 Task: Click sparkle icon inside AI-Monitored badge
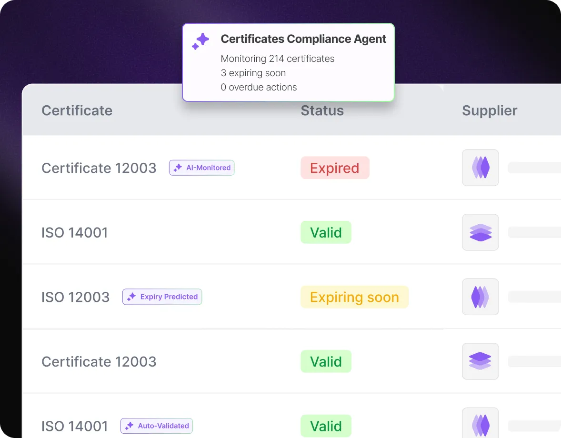pyautogui.click(x=178, y=168)
